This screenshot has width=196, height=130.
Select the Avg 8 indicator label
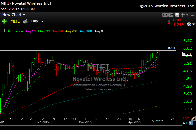click(x=98, y=31)
